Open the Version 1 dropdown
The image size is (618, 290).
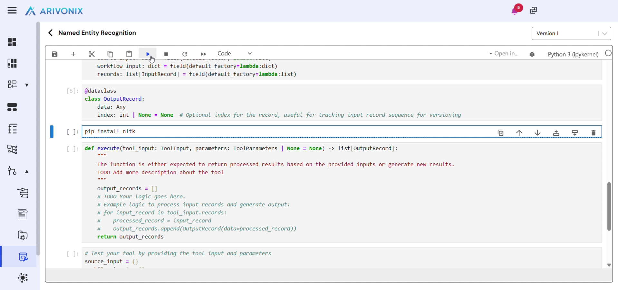(571, 33)
